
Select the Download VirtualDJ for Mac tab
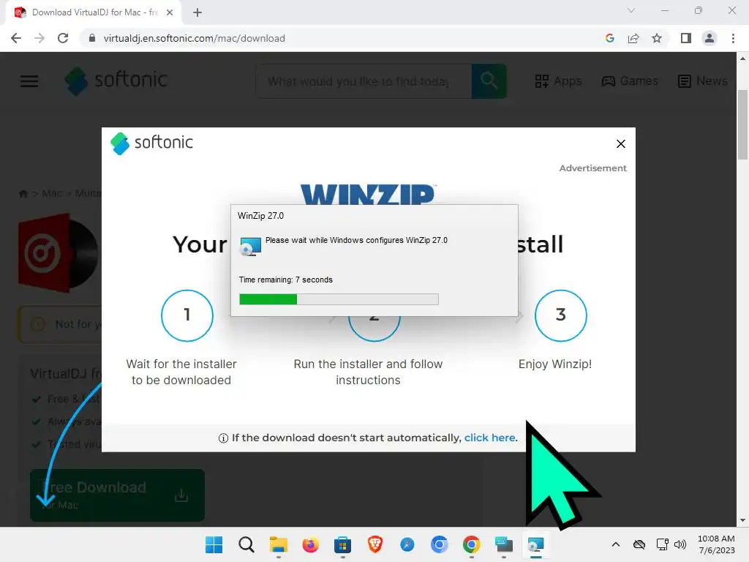94,12
